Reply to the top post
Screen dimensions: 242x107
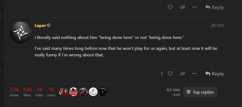[215, 7]
